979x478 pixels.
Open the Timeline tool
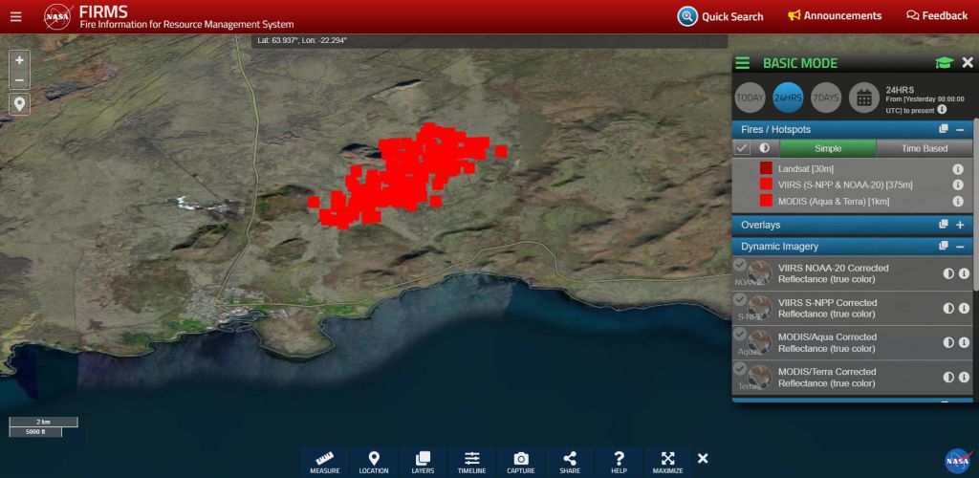click(472, 462)
